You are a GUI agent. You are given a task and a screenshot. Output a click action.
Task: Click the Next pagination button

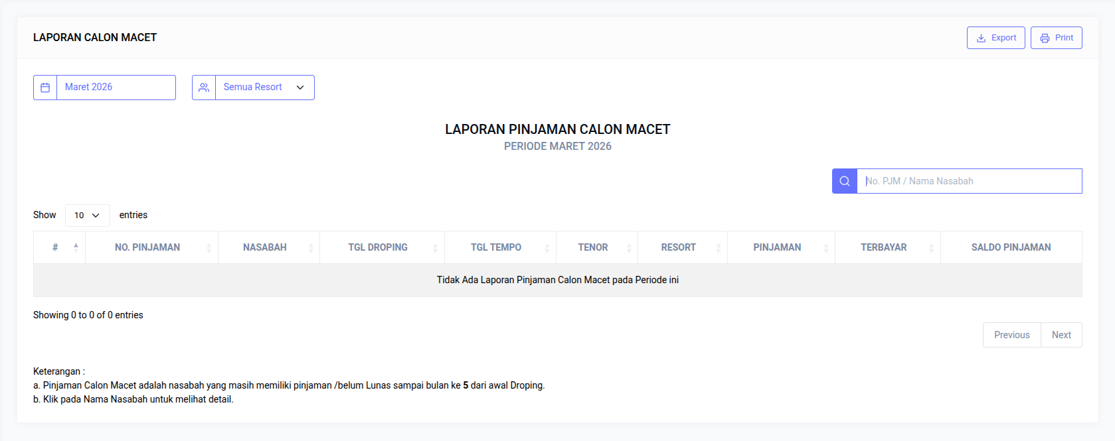click(x=1061, y=335)
